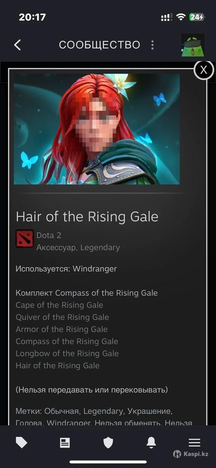Select Armor of the Rising Gale
Image resolution: width=216 pixels, height=468 pixels.
pos(62,329)
